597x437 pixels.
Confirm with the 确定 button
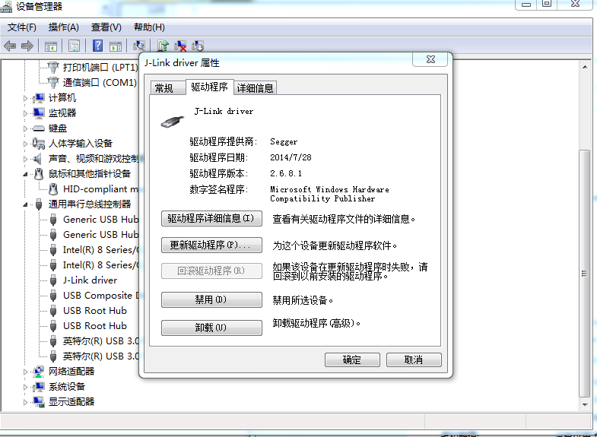tap(352, 359)
